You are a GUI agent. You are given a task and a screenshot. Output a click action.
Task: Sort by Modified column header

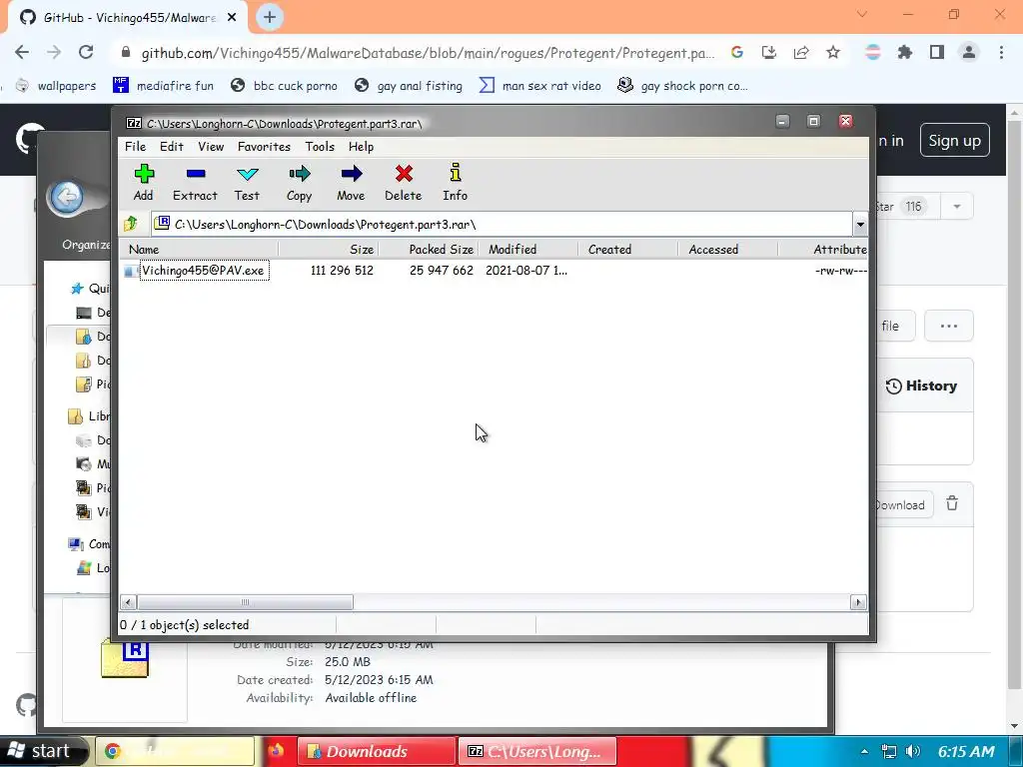click(528, 249)
